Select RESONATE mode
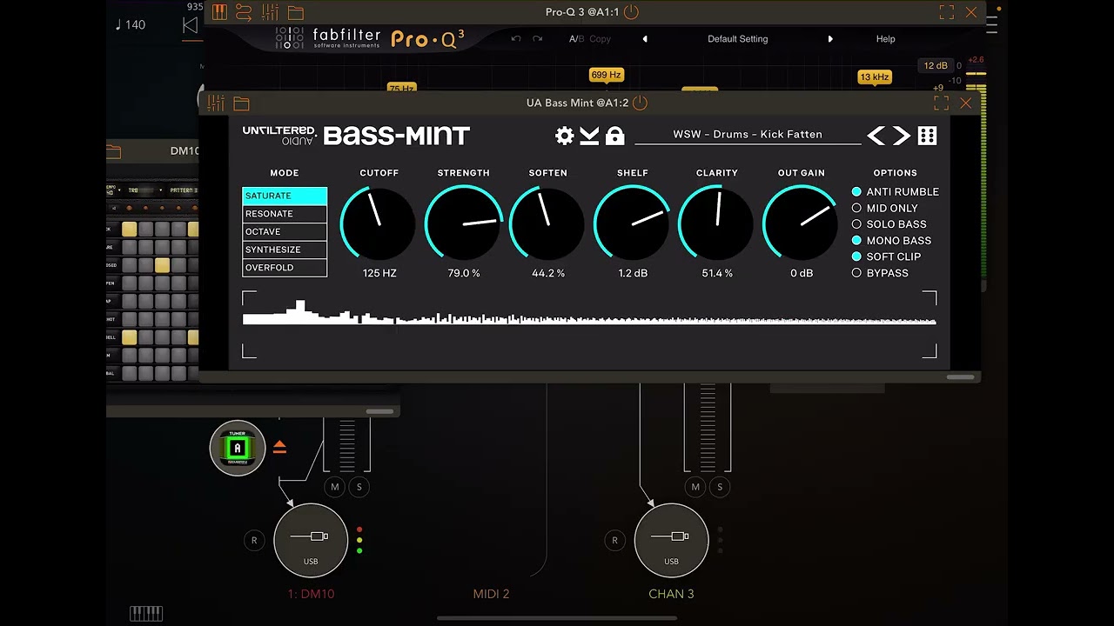Viewport: 1114px width, 626px height. click(285, 214)
